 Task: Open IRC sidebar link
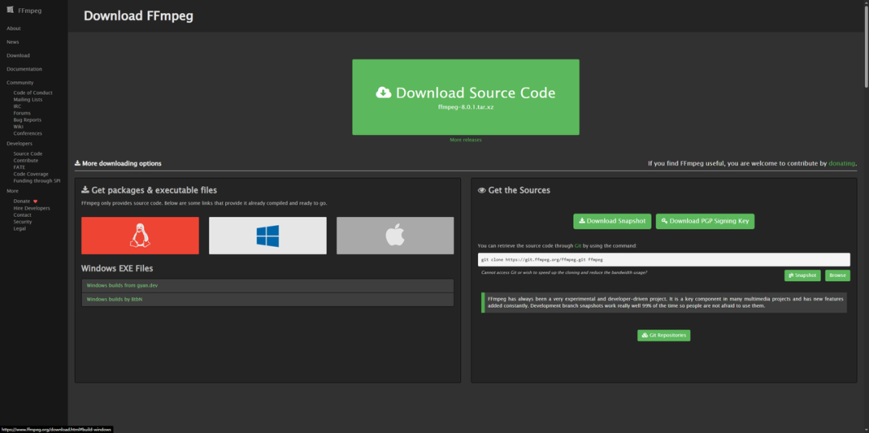click(17, 106)
